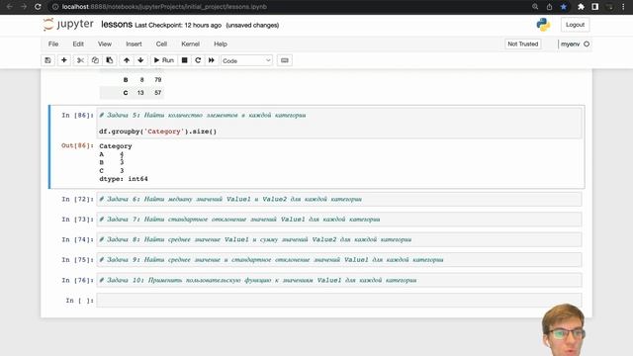Click the empty In [ ] cell
633x356 pixels.
[339, 301]
